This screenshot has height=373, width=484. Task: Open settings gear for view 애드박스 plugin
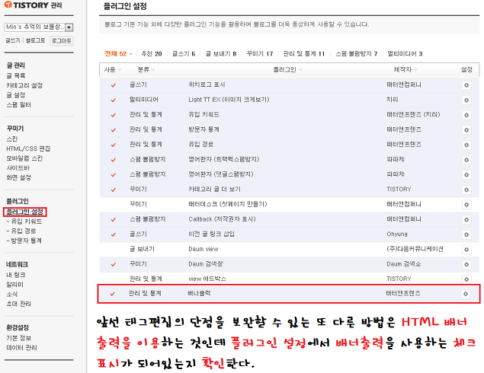(x=466, y=279)
